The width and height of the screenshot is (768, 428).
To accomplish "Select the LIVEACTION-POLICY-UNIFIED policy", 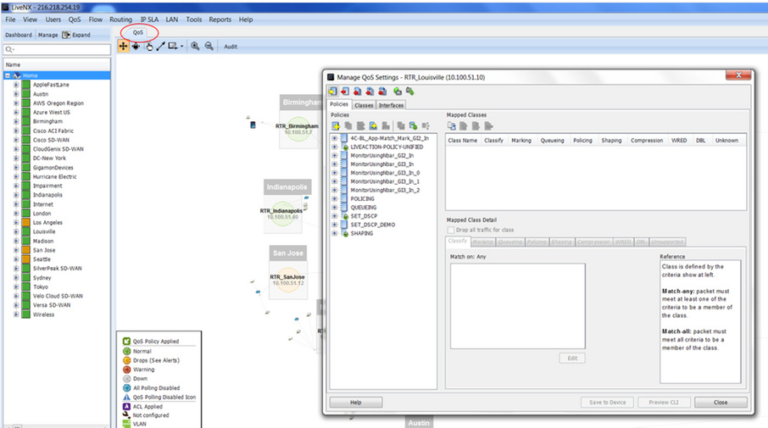I will [x=387, y=147].
